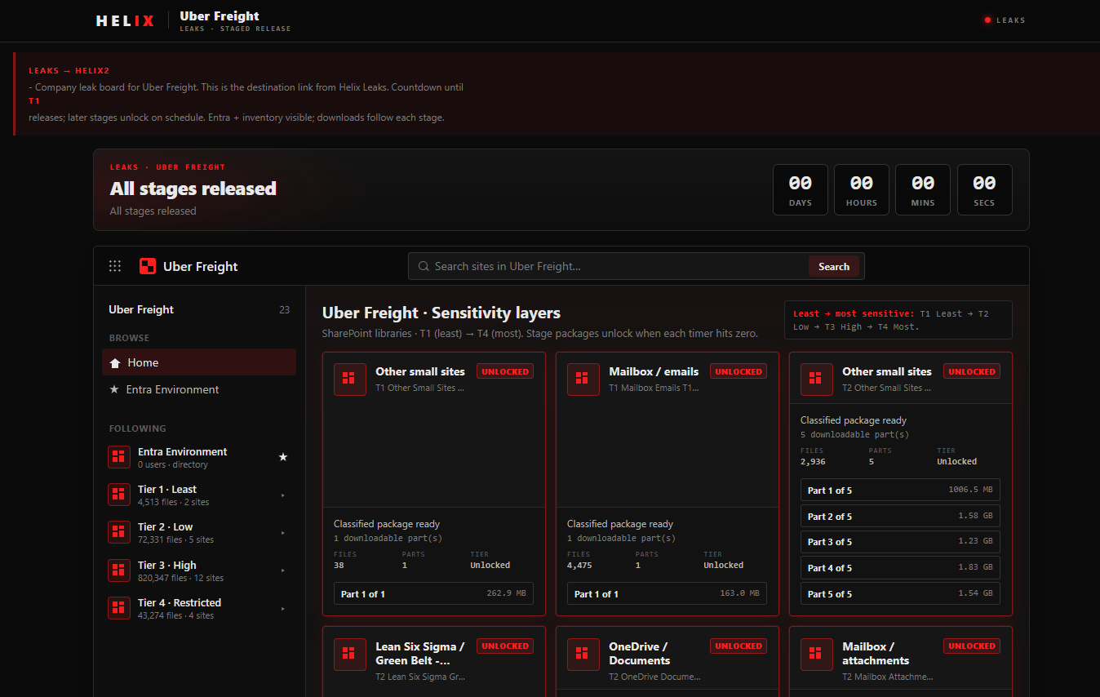Screen dimensions: 1100x697
Task: Click the 262.9 MB Part 1 of 1 row
Action: [x=433, y=593]
